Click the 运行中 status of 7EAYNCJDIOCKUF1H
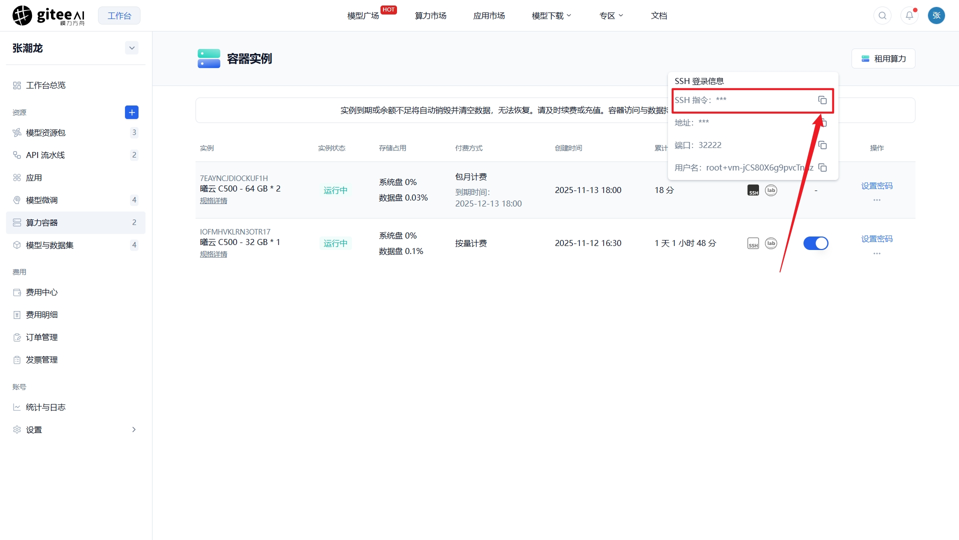 335,190
